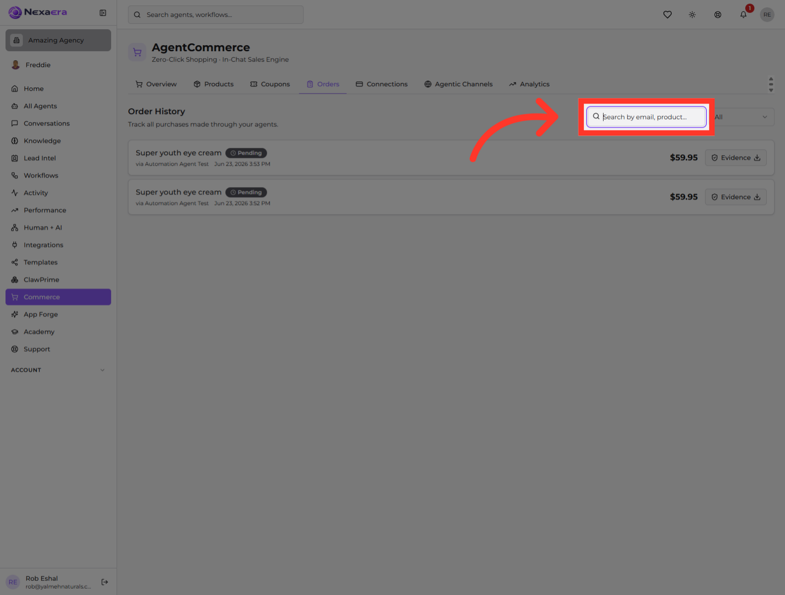785x595 pixels.
Task: Open Performance page
Action: pyautogui.click(x=58, y=210)
